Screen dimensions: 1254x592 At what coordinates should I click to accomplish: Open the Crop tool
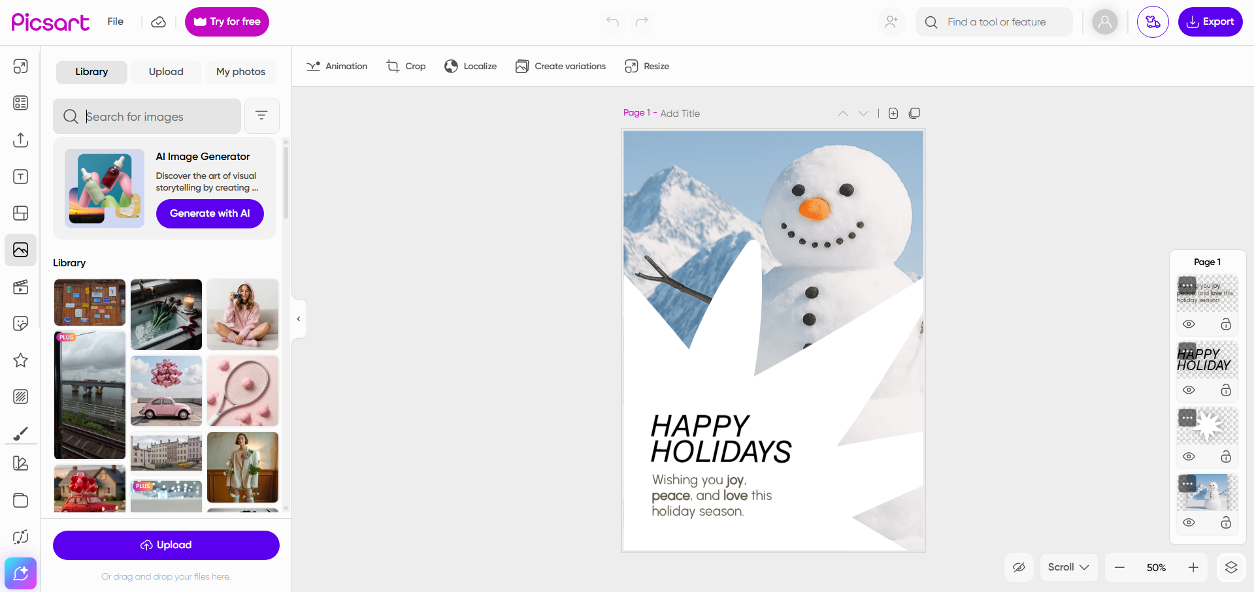point(406,66)
